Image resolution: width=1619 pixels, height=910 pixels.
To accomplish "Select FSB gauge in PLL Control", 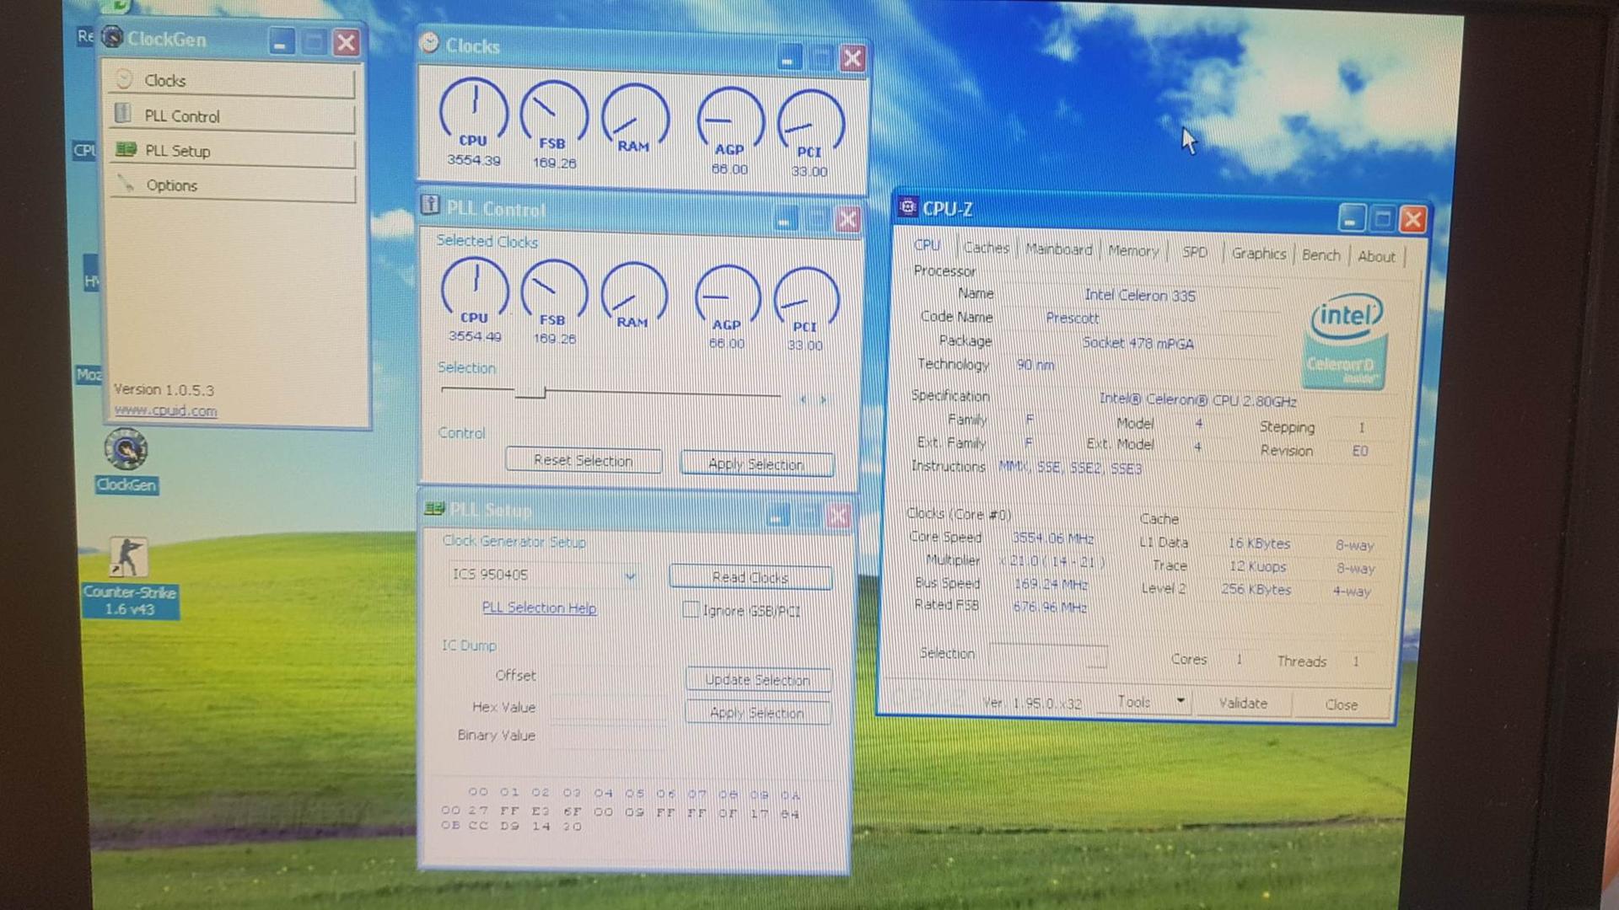I will pyautogui.click(x=554, y=302).
